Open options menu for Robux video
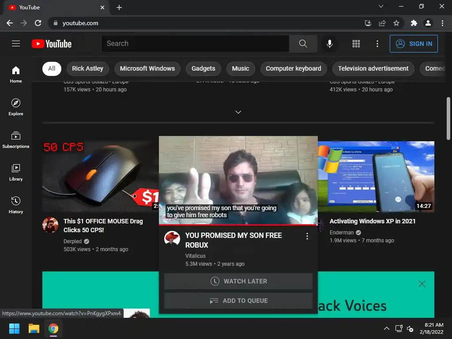 point(307,236)
